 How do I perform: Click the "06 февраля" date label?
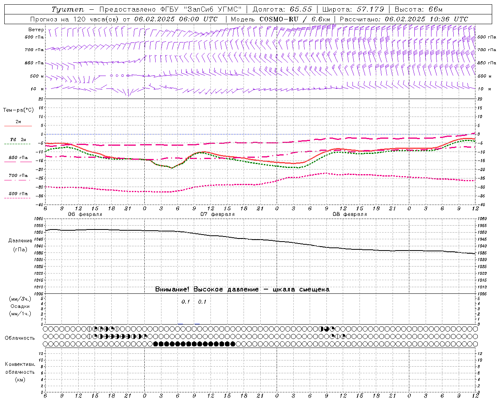pyautogui.click(x=85, y=214)
